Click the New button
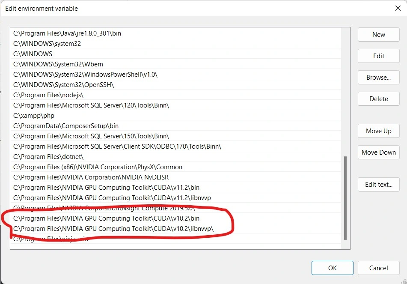Screen dimensions: 407x284 378,35
